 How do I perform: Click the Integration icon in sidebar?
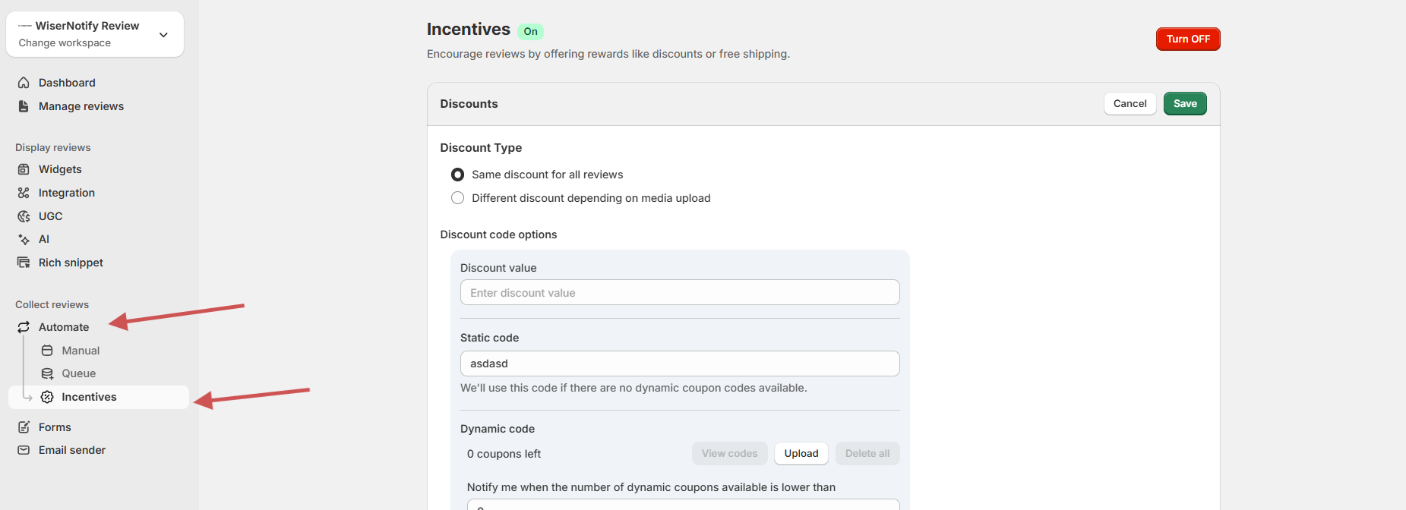pos(24,193)
